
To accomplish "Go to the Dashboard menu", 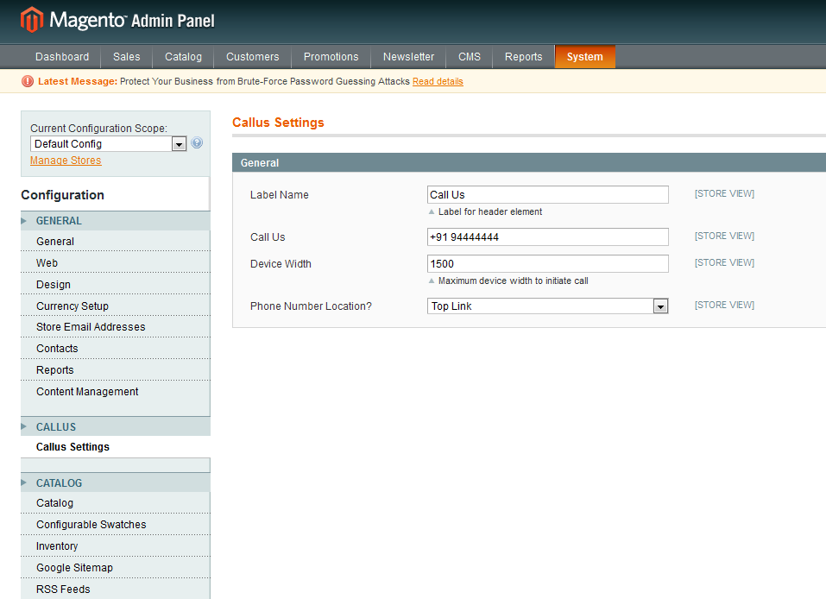I will point(62,57).
